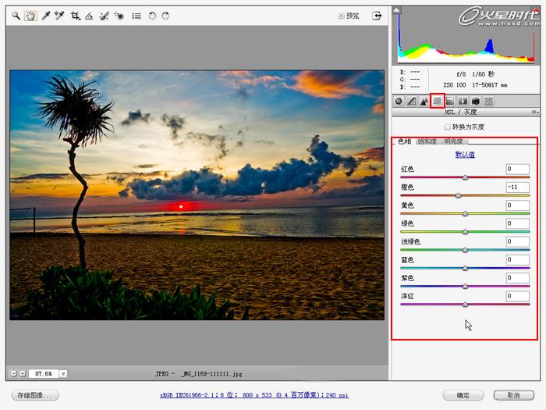
Task: Select the Zoom magnifier tool
Action: pos(16,16)
